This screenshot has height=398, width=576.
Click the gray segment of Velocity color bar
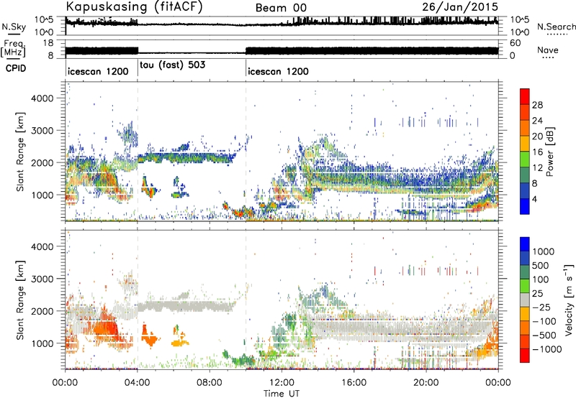(x=525, y=300)
